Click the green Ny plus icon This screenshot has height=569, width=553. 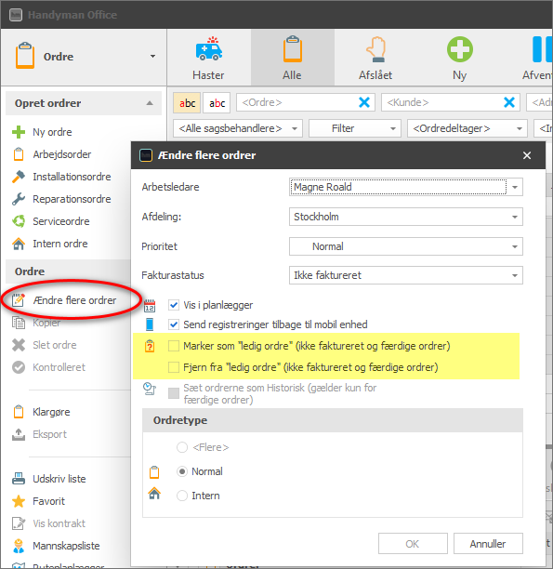click(x=460, y=49)
